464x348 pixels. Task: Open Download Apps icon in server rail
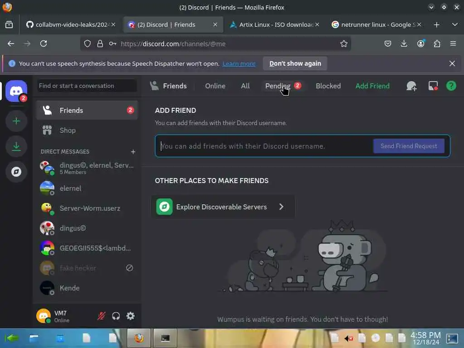tap(16, 146)
